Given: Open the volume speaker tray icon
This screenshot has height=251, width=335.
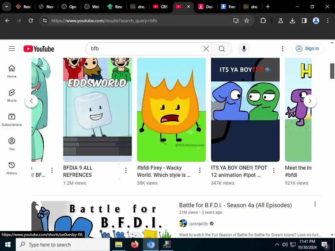Looking at the screenshot, I should tap(285, 244).
